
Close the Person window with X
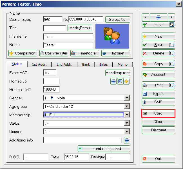click(x=178, y=4)
